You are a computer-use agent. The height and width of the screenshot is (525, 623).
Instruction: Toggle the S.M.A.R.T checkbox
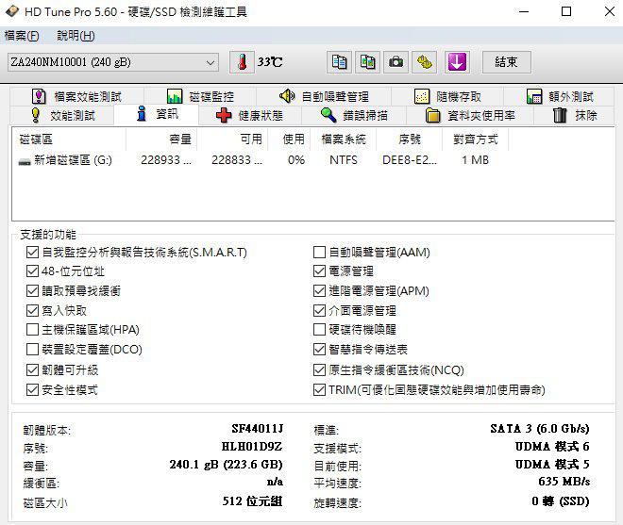click(x=33, y=253)
